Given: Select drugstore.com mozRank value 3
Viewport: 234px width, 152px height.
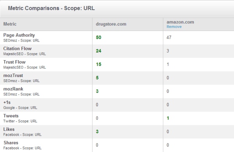Looking at the screenshot, I should 97,91.
